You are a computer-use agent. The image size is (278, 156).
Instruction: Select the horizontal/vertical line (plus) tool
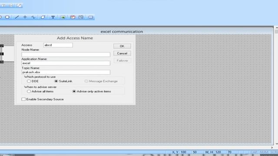pos(25,17)
